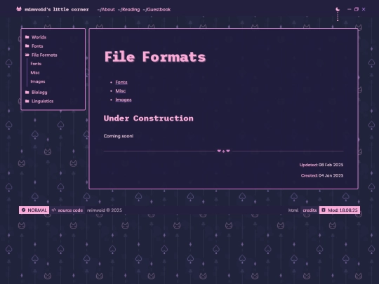Click the 'Created: 04 Jan 2025' text
The width and height of the screenshot is (379, 284).
pyautogui.click(x=322, y=175)
